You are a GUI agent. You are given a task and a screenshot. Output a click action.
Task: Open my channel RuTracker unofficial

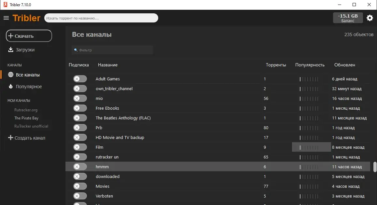tap(31, 126)
